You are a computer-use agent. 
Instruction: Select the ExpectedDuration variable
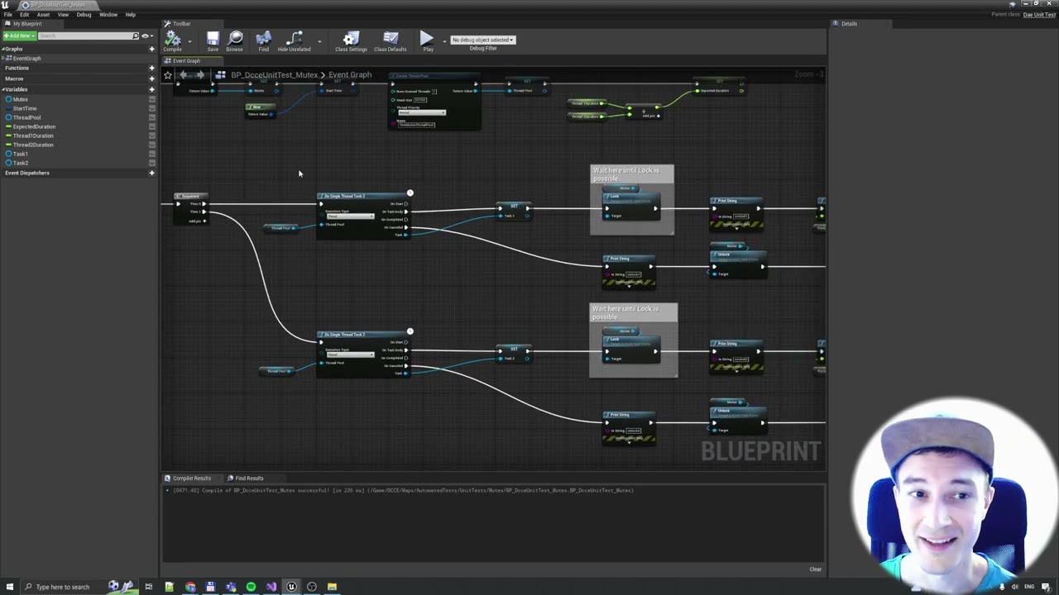(x=35, y=126)
